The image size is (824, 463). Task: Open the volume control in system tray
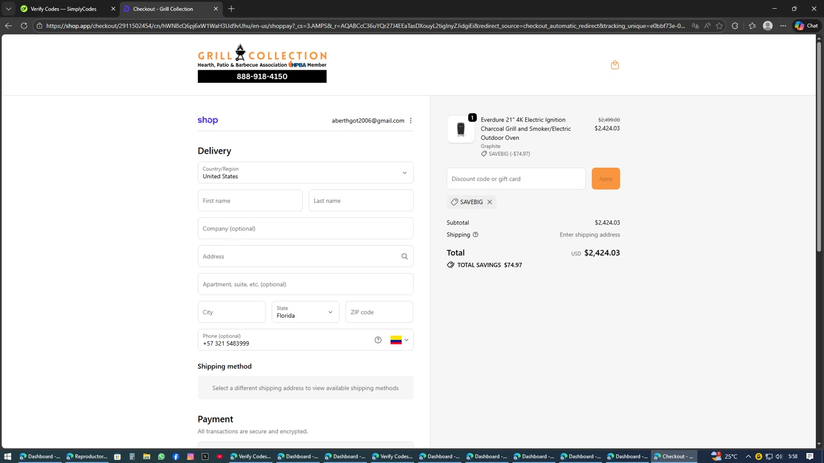tap(779, 456)
